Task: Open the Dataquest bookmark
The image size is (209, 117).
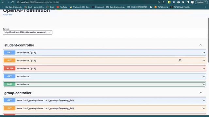Action: pyautogui.click(x=98, y=7)
